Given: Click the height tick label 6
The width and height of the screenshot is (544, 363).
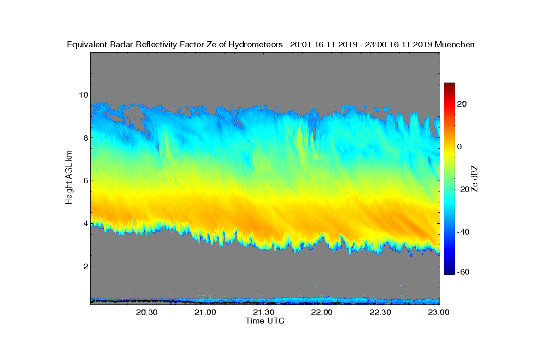Looking at the screenshot, I should click(x=85, y=181).
